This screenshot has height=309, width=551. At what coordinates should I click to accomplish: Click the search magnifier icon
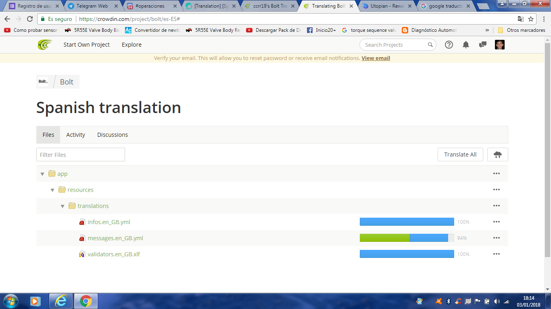[x=430, y=45]
